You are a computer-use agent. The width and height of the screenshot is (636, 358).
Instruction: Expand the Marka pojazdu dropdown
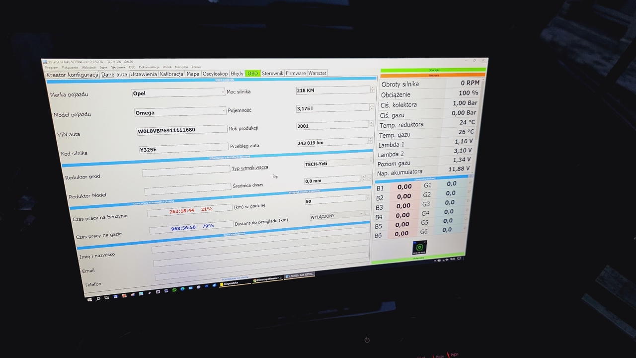click(222, 92)
